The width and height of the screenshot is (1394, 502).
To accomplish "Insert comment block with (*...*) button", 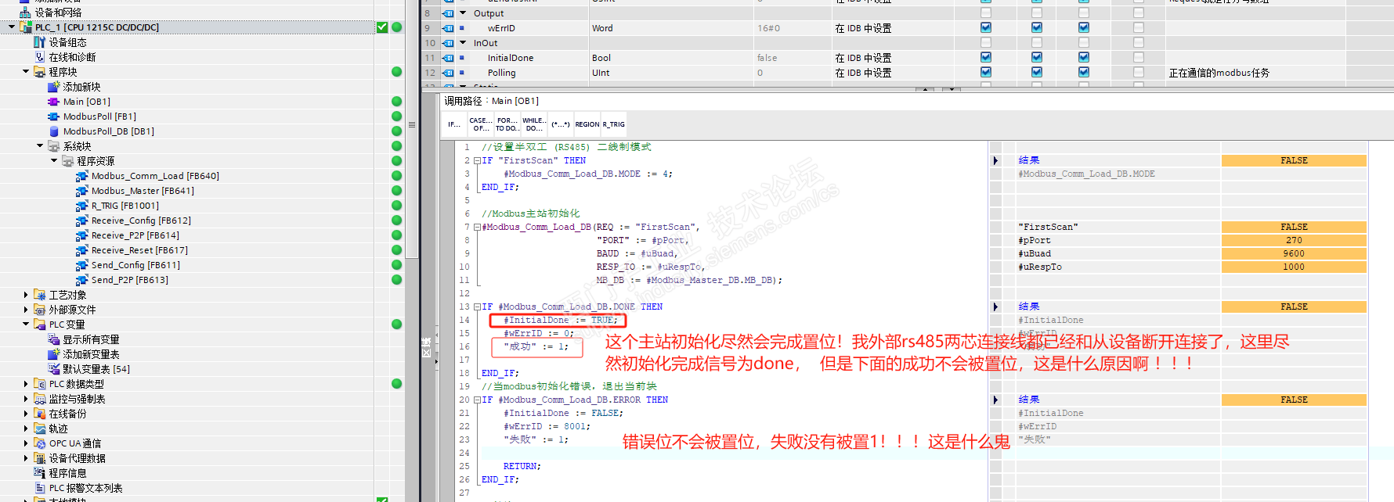I will click(560, 124).
